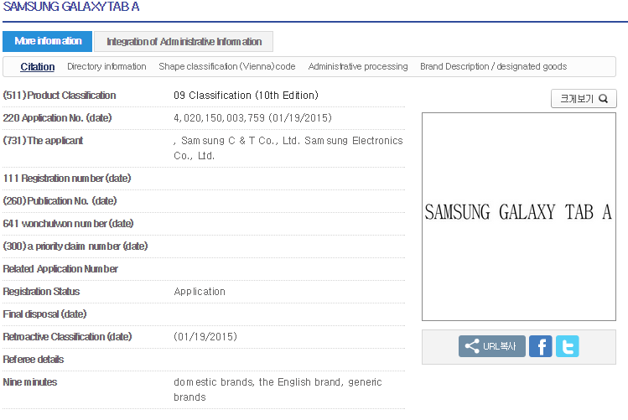628x420 pixels.
Task: Open the More information tab
Action: pos(47,41)
